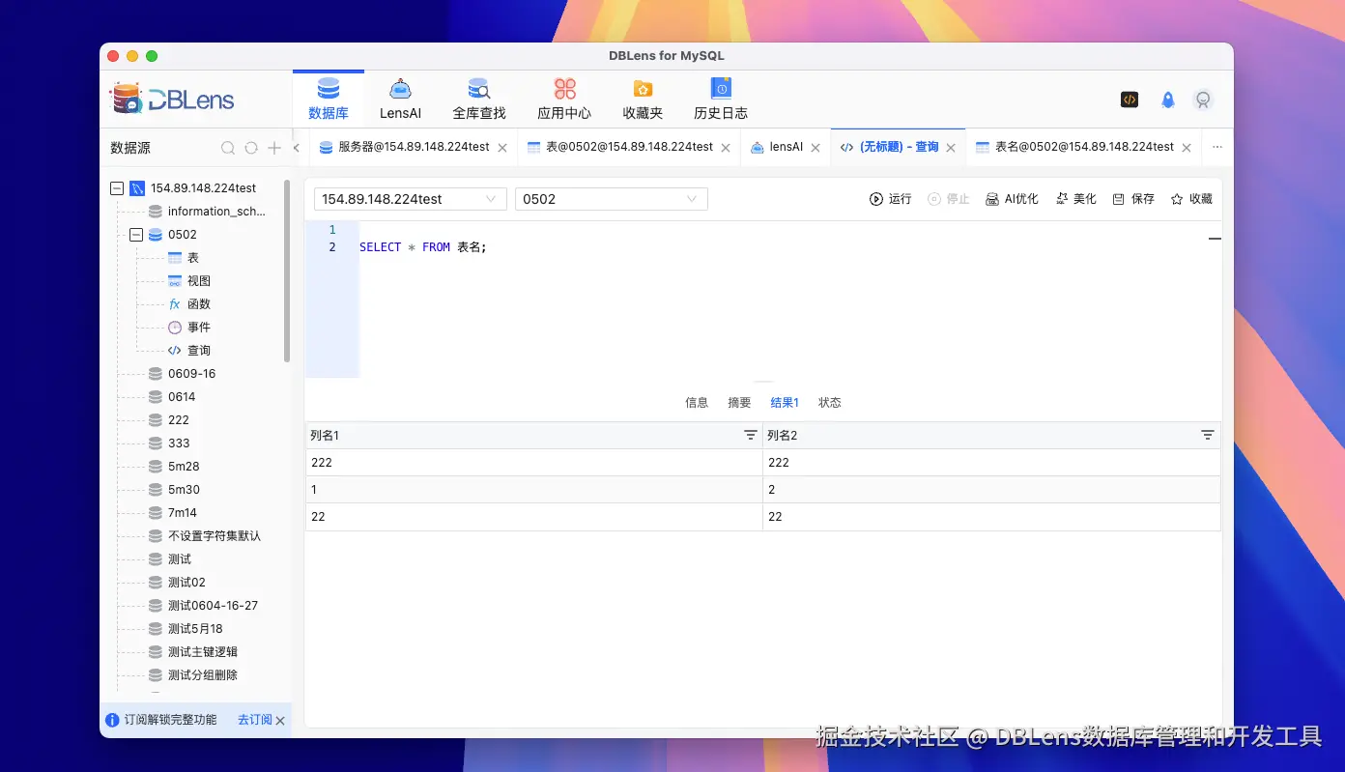Show the 摘要 result tab
Screen dimensions: 1345x772
739,403
